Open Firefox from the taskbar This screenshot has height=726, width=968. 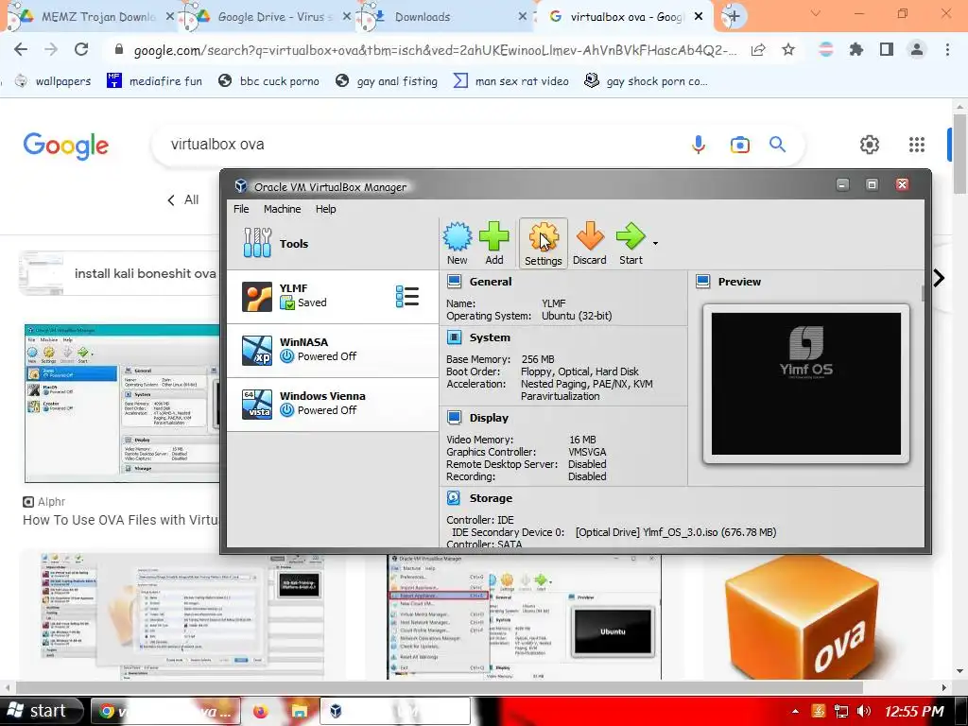coord(261,711)
